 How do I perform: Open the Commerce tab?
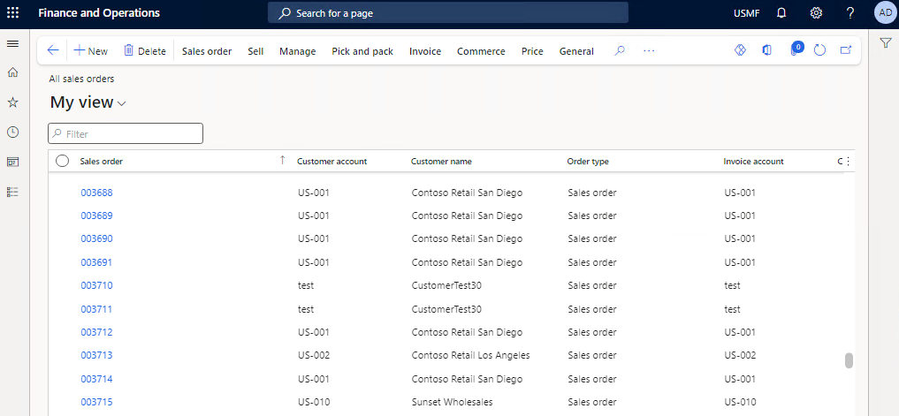(x=481, y=51)
